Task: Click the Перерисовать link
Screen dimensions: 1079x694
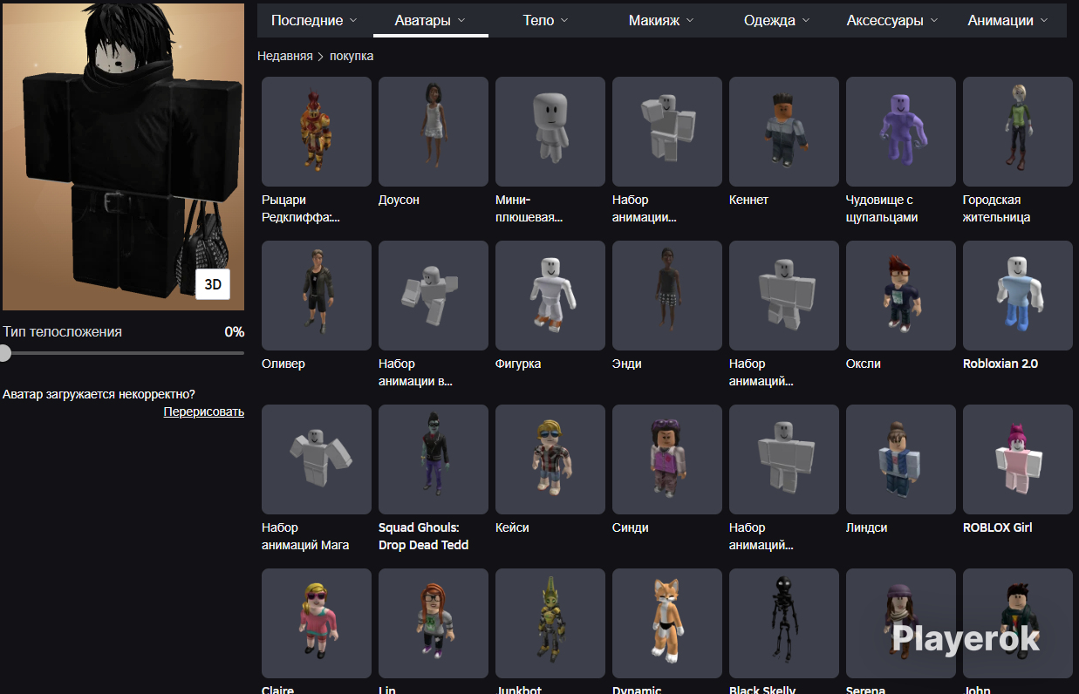Action: coord(204,412)
